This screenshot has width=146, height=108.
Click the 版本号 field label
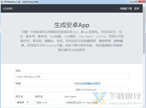click(19, 97)
